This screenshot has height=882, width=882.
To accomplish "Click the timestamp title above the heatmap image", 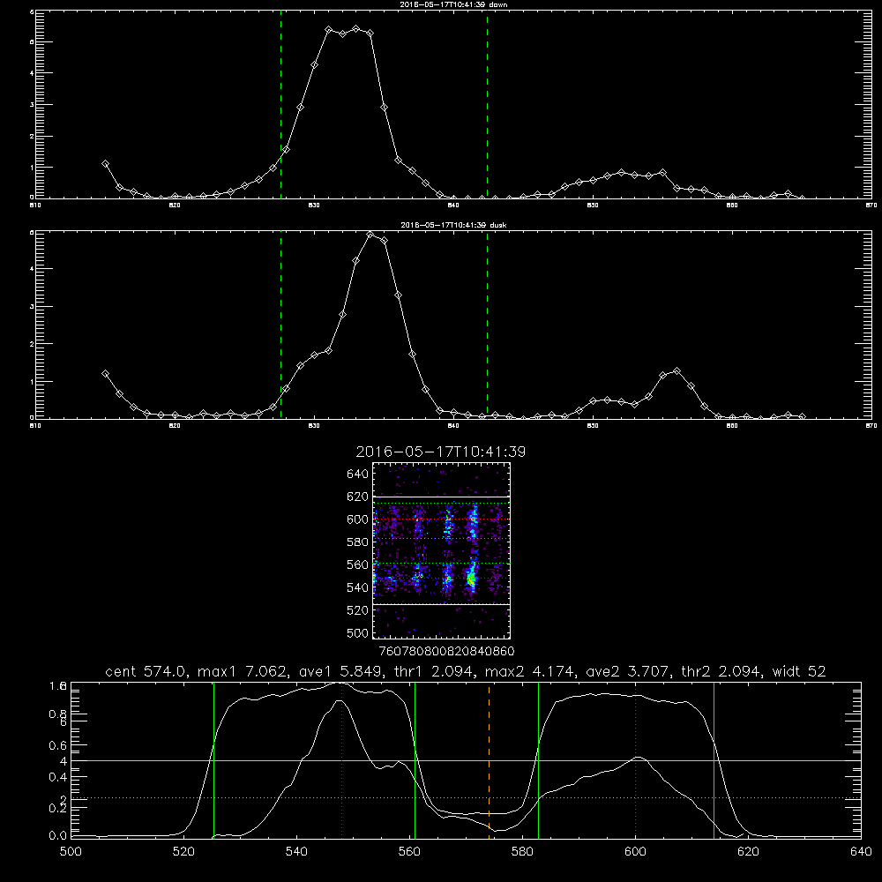I will [x=441, y=452].
